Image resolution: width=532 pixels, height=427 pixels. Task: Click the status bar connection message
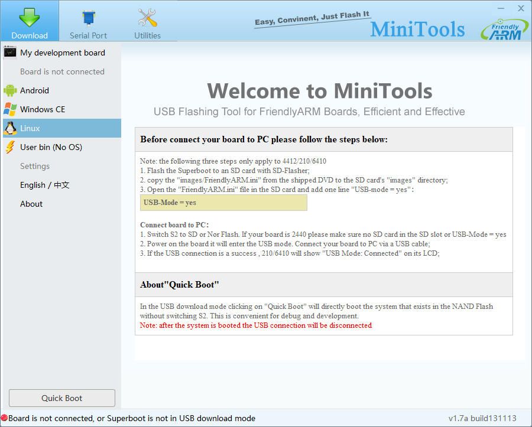pyautogui.click(x=132, y=418)
